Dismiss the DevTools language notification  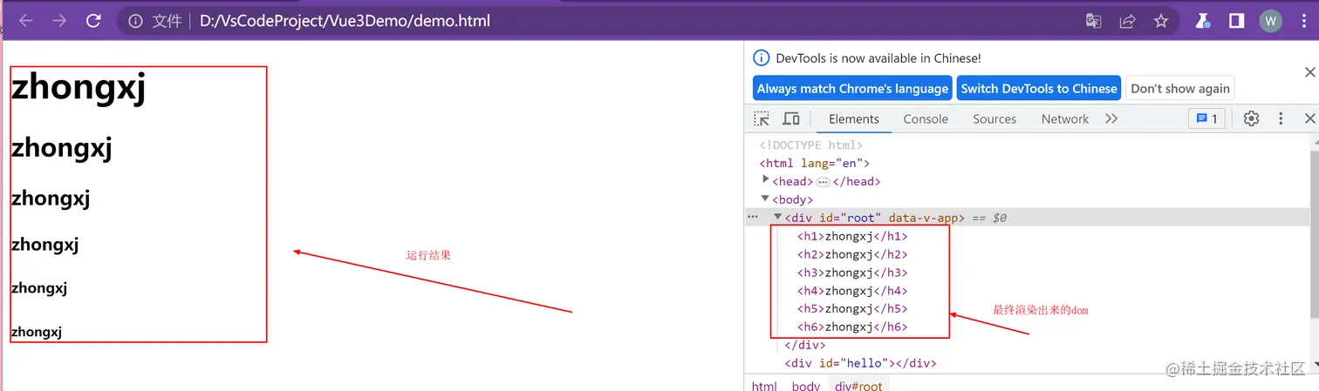click(x=1309, y=72)
